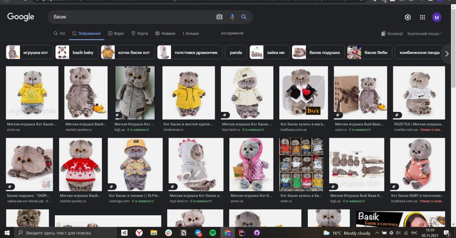Click the 'kinderama.ru' source link

point(173,130)
